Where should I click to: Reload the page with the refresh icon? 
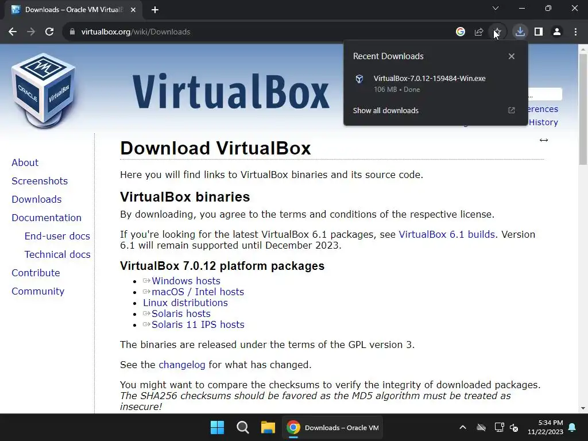pos(49,32)
